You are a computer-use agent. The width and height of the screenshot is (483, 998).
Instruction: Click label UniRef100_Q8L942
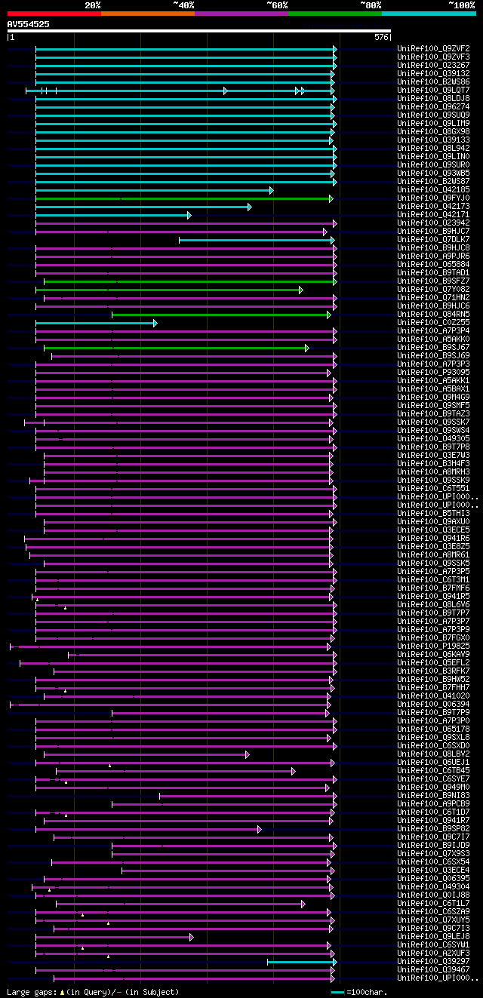[433, 149]
